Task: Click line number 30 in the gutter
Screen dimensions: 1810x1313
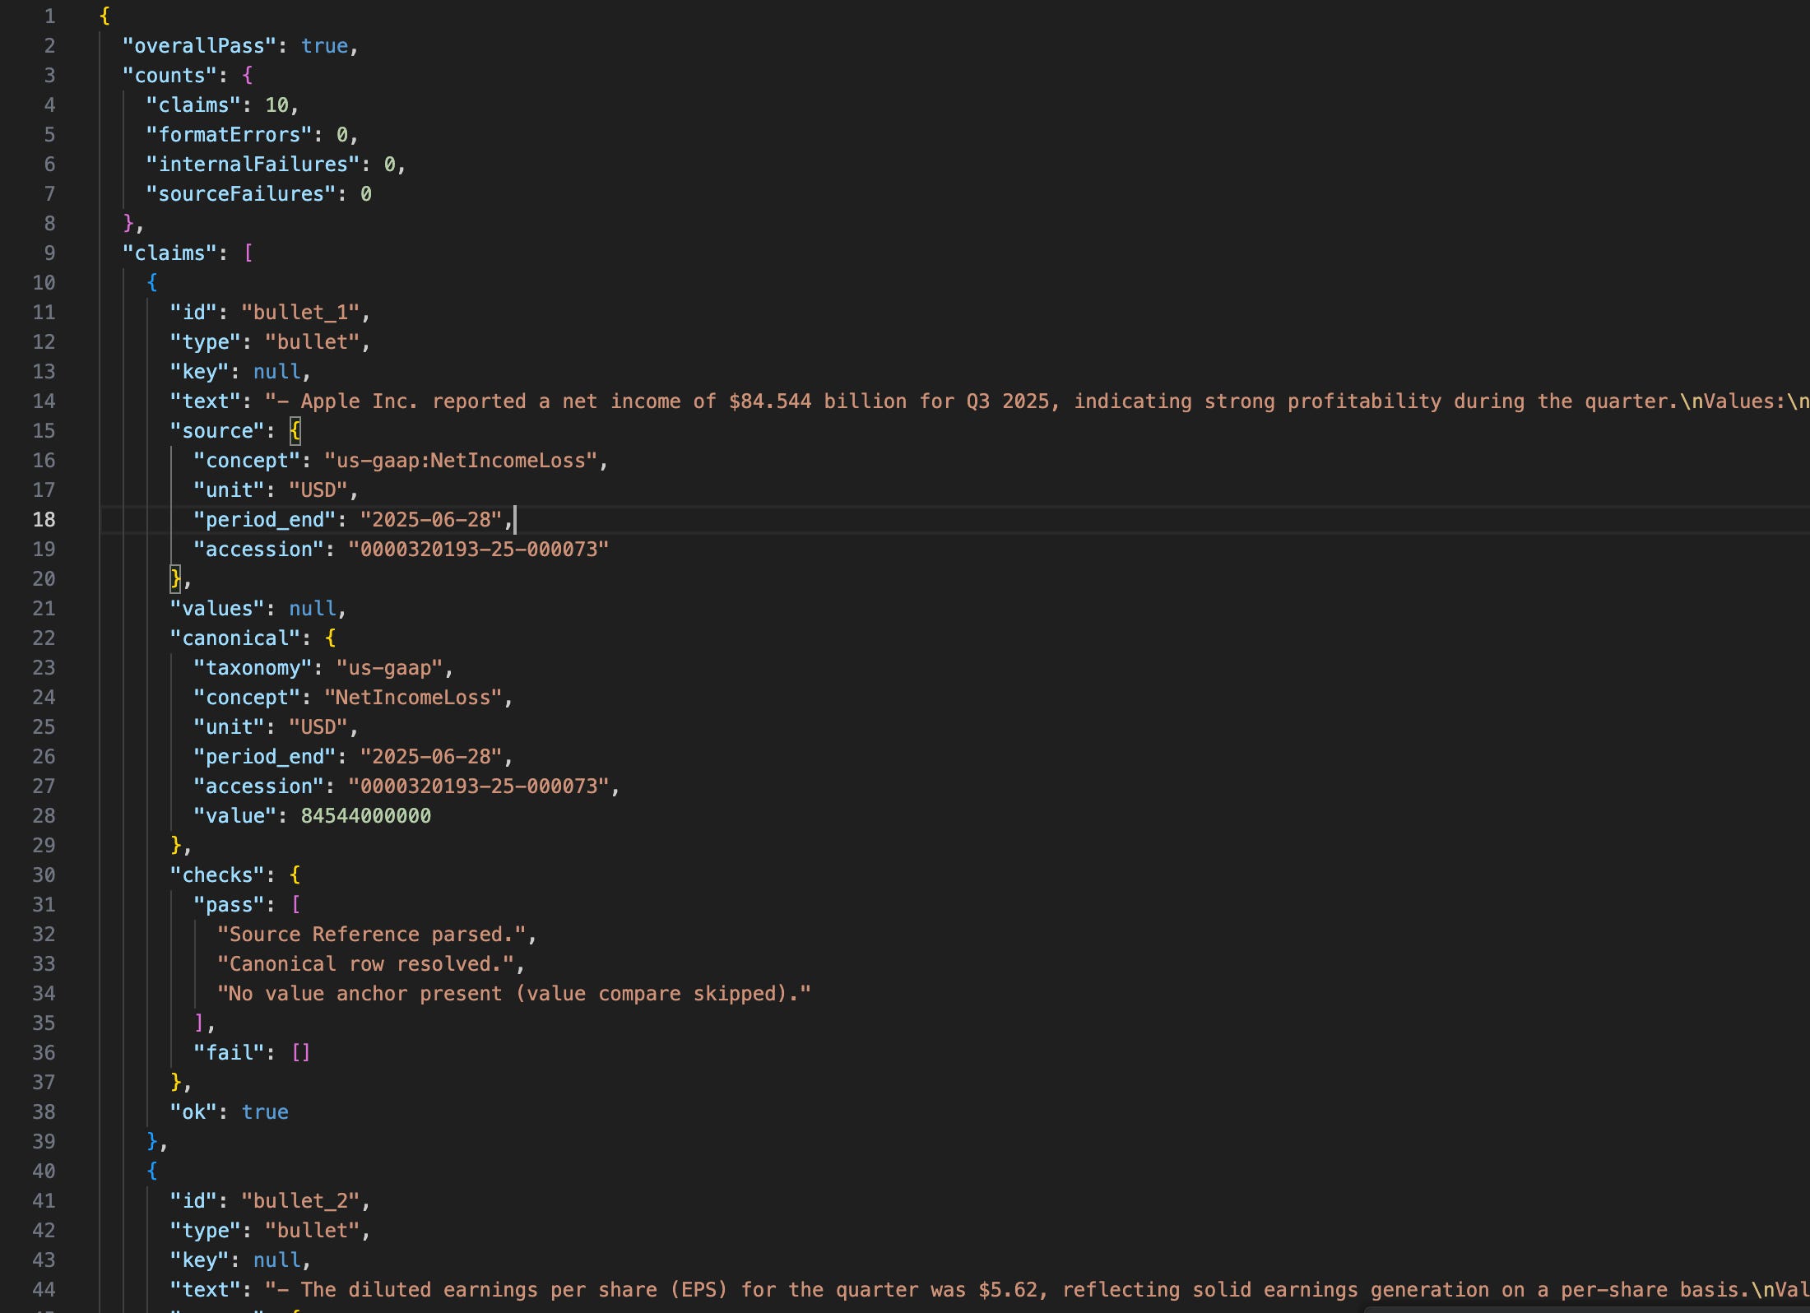Action: coord(44,875)
